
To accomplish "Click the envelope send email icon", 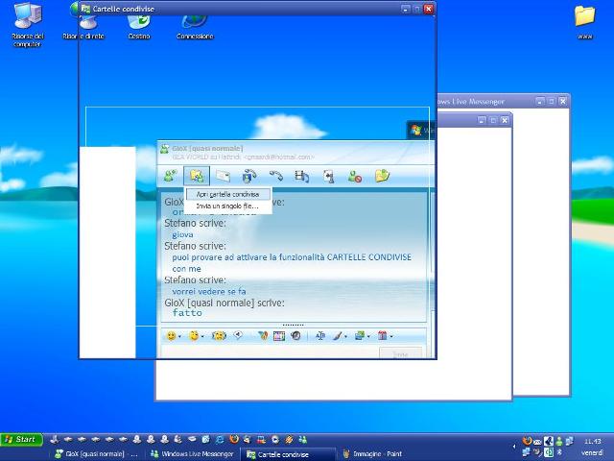I will (223, 176).
